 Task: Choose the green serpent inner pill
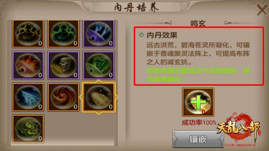click(99, 65)
